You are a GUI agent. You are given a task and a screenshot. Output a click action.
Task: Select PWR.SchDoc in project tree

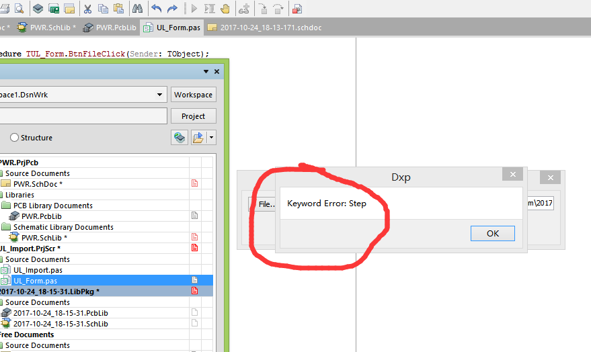tap(38, 184)
